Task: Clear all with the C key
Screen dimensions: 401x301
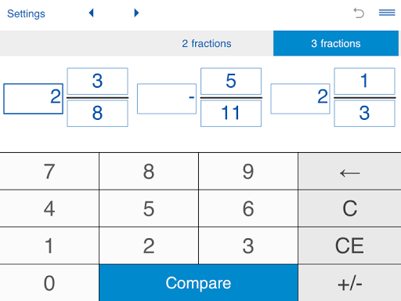Action: pyautogui.click(x=349, y=209)
